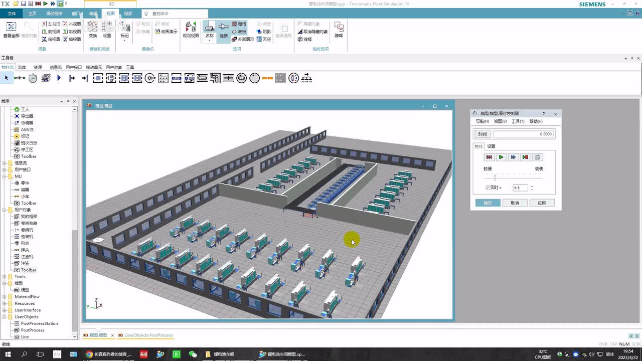Viewport: 642px width, 361px height.
Task: Open the UserObjects.PostProcess document tab
Action: (145, 335)
